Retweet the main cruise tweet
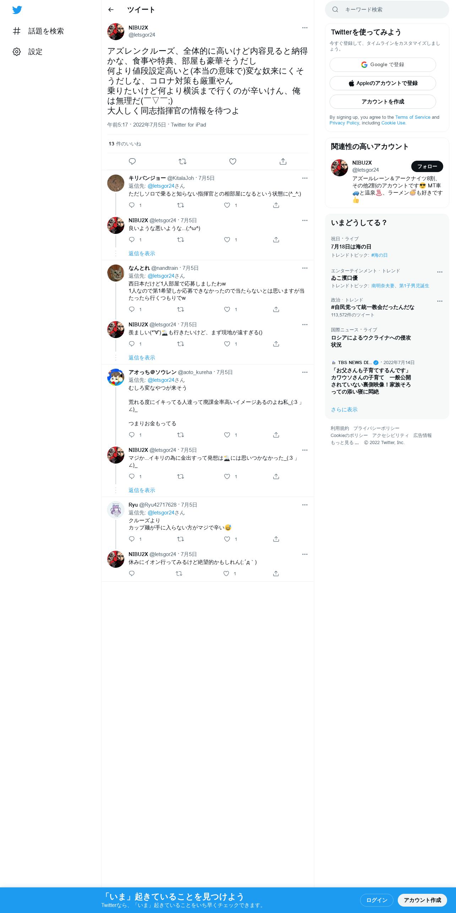Image resolution: width=456 pixels, height=913 pixels. coord(183,161)
